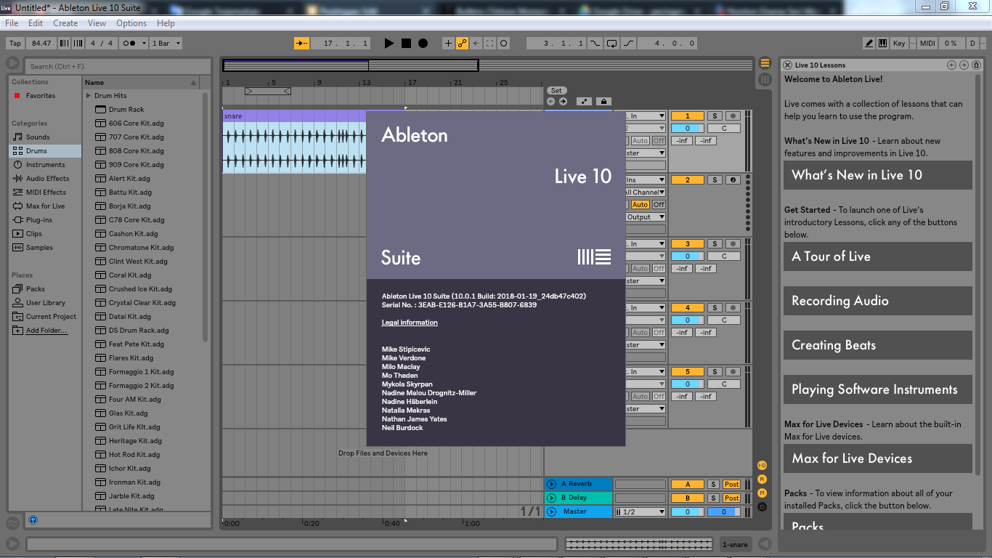Toggle the Key map mode switch
Image resolution: width=992 pixels, height=558 pixels.
[899, 44]
